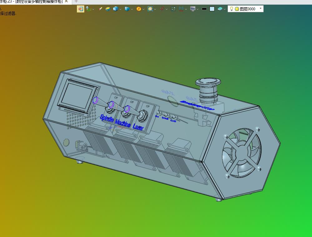
Task: Select the red brush attribute tool
Action: click(x=100, y=9)
